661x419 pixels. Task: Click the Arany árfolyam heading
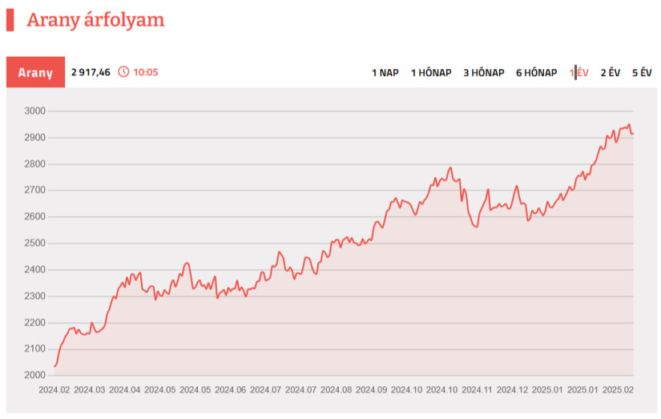coord(95,21)
